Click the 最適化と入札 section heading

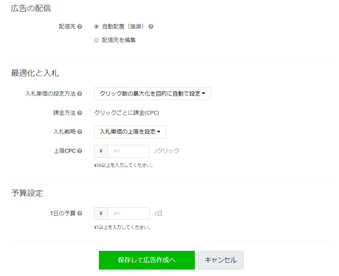[35, 73]
